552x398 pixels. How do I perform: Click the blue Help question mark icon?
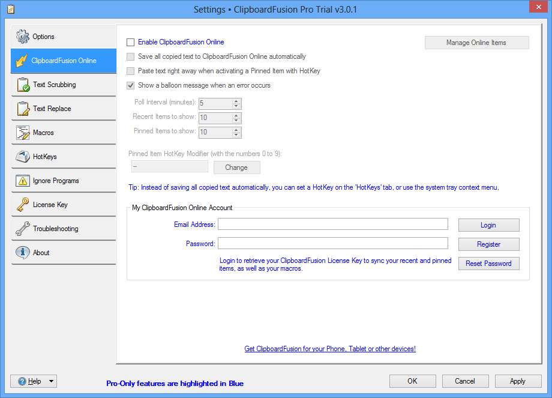click(x=22, y=381)
